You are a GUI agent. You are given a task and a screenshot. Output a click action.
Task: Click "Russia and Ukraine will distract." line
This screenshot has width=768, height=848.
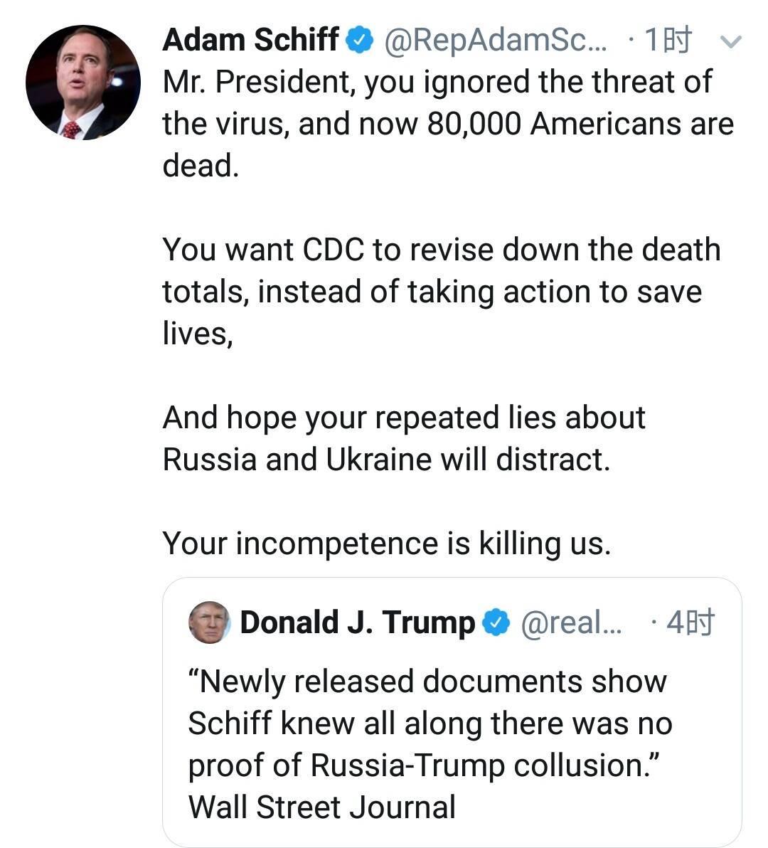point(386,460)
